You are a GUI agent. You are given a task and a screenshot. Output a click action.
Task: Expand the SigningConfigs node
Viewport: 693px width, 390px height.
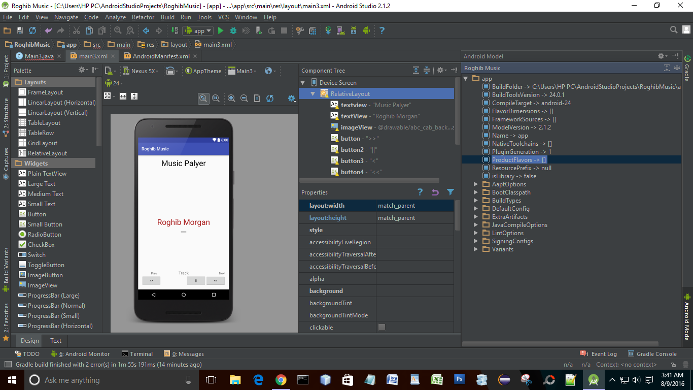476,241
